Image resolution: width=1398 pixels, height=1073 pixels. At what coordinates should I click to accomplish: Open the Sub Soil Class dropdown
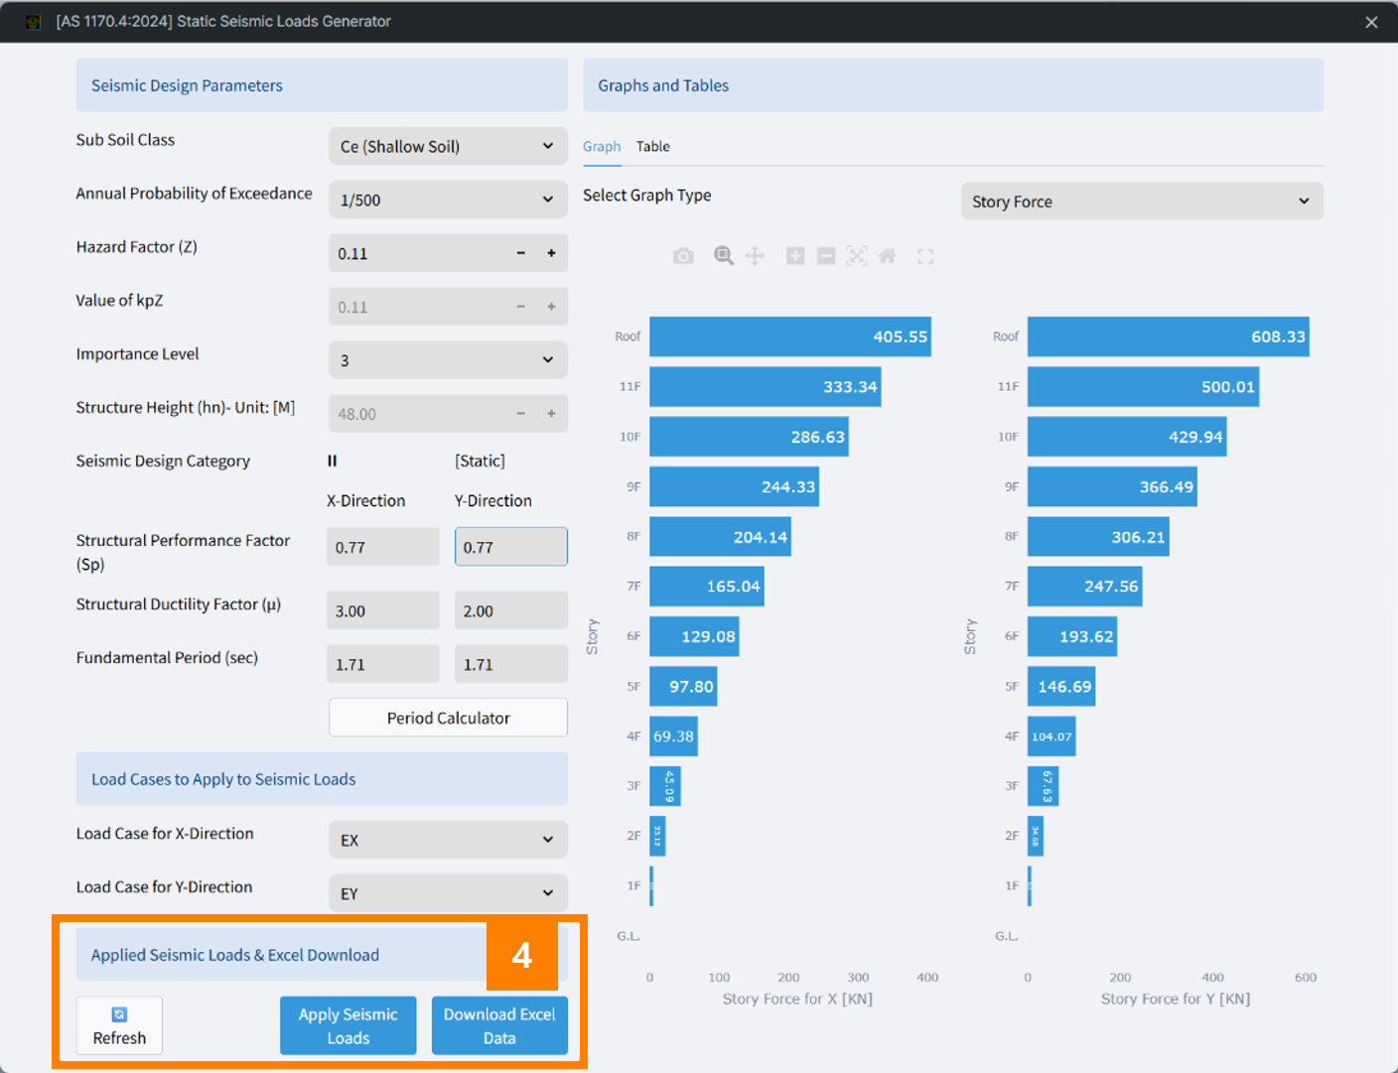tap(448, 146)
